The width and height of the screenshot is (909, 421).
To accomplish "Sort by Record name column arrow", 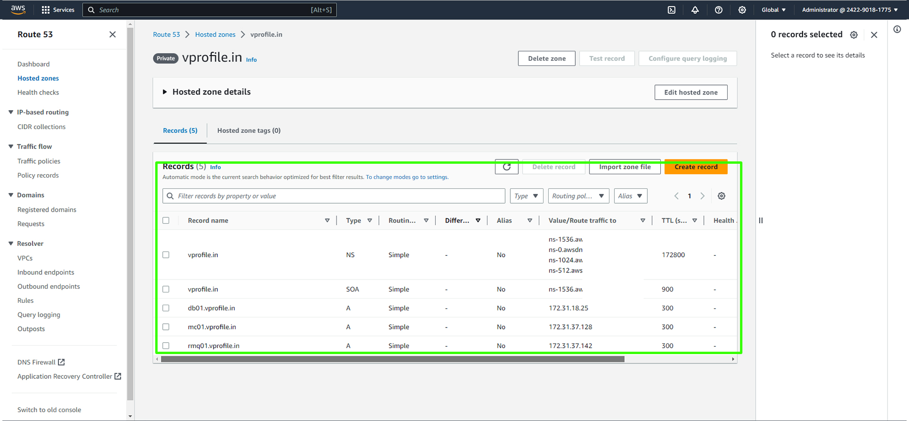I will 327,220.
